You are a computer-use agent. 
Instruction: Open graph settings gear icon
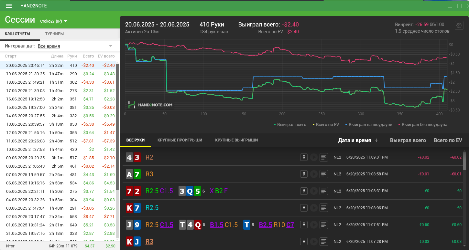click(x=459, y=26)
